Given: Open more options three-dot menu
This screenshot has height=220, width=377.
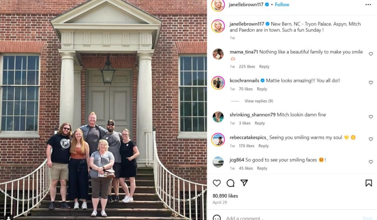Looking at the screenshot, I should coord(368,4).
